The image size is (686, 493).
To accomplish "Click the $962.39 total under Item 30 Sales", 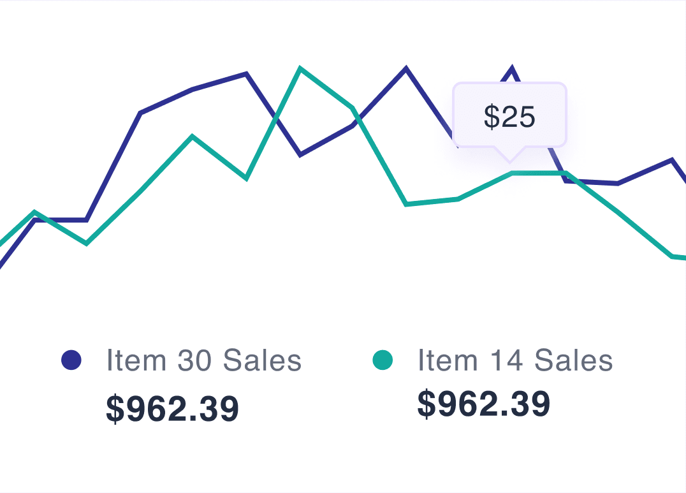I will [172, 409].
